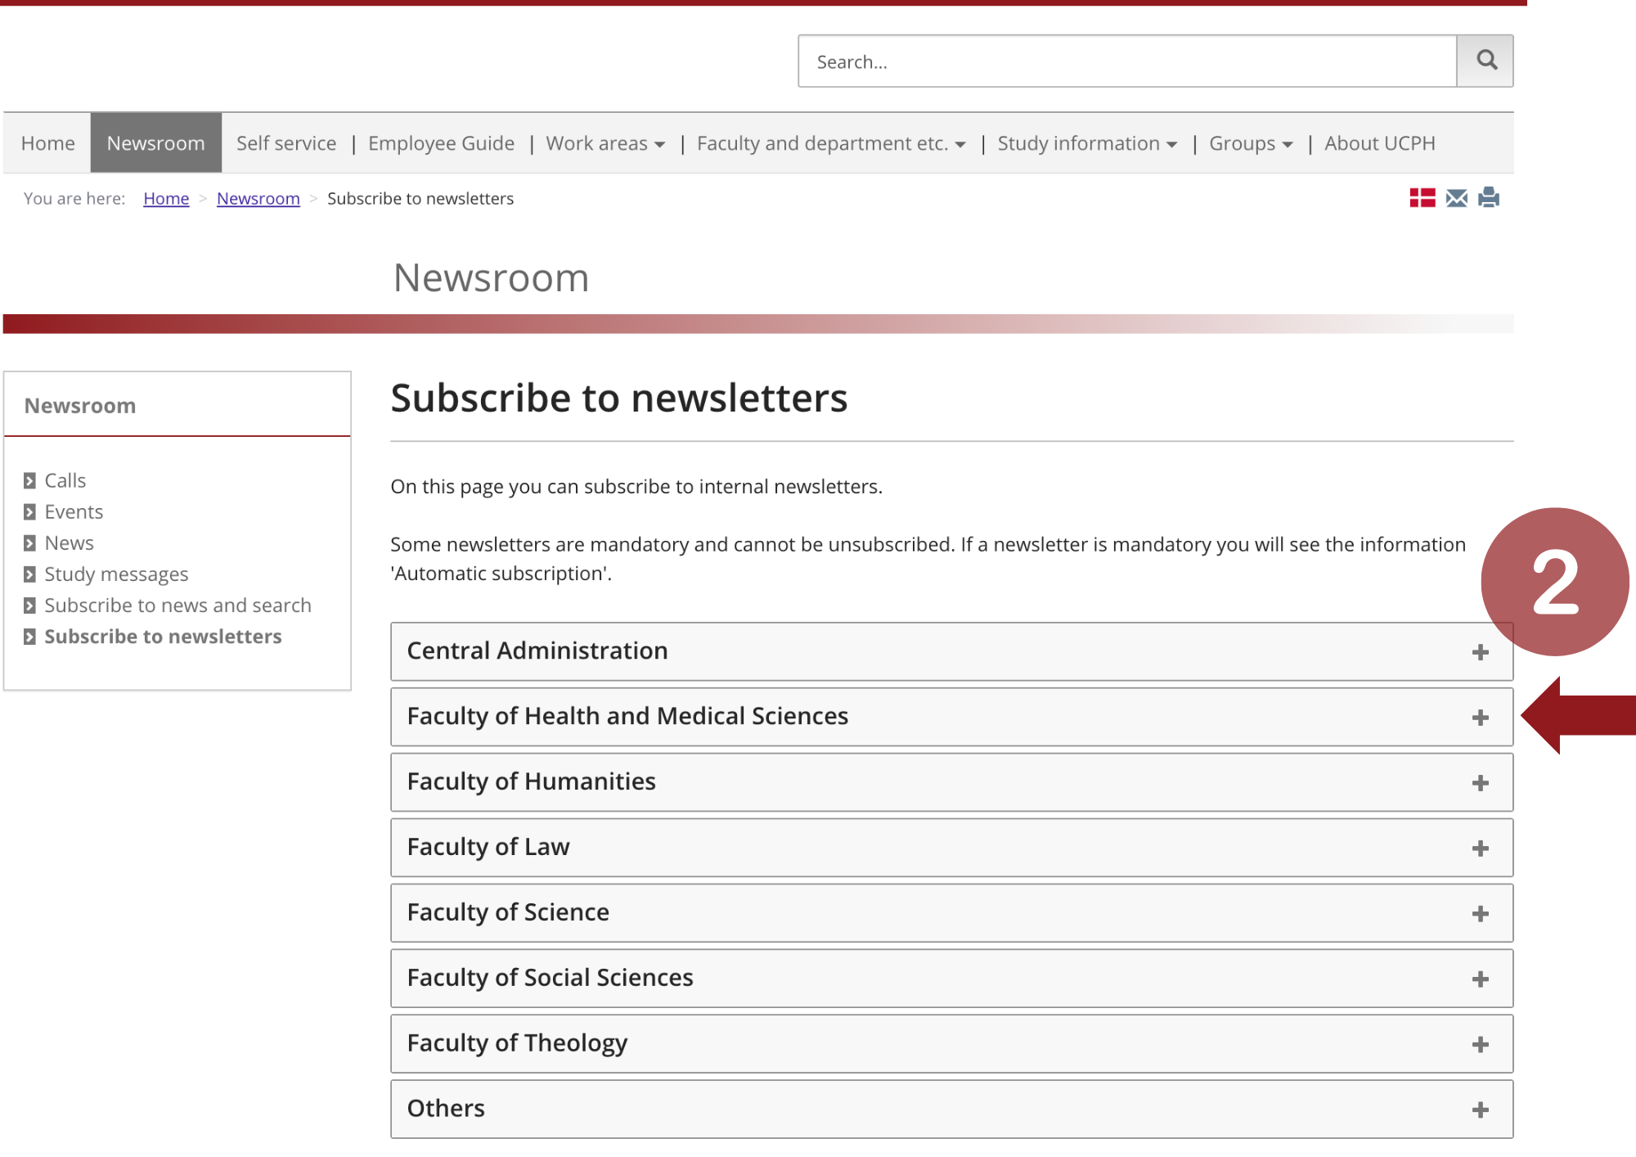Open Subscribe to news and search link
1636x1157 pixels.
178,606
